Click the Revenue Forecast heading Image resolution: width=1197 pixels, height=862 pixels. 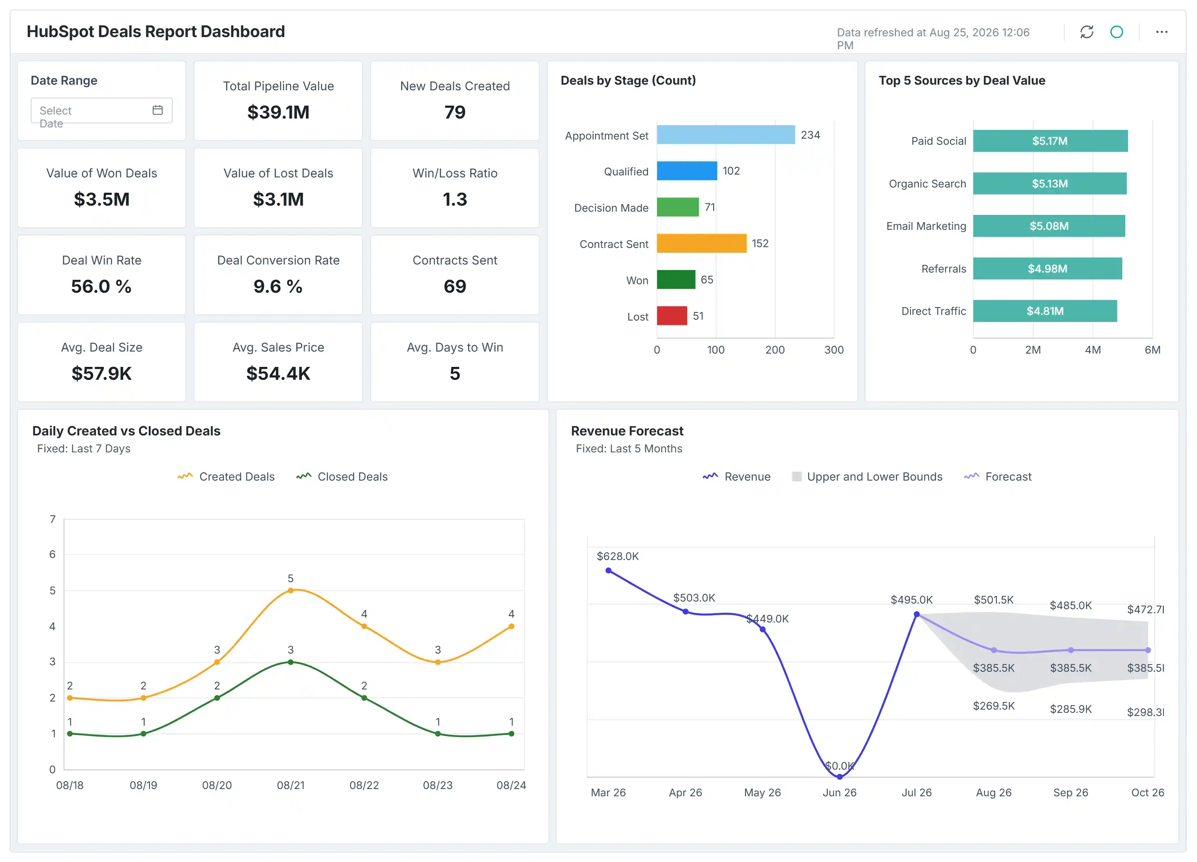(x=627, y=431)
